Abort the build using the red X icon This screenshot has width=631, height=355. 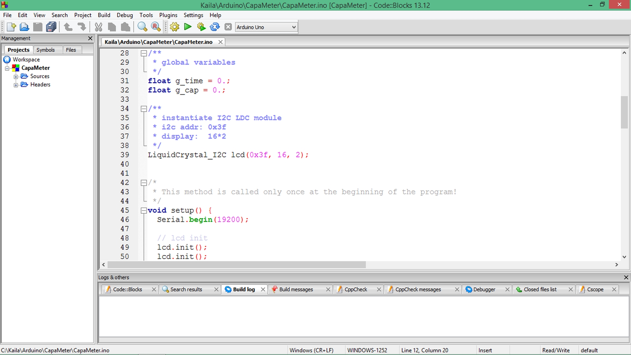[228, 27]
